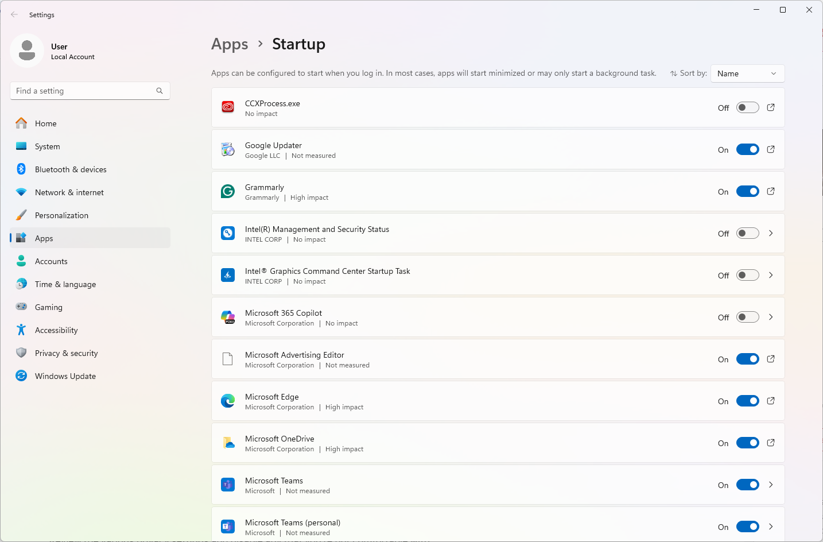Viewport: 823px width, 542px height.
Task: Turn off Microsoft Edge startup toggle
Action: pos(748,401)
